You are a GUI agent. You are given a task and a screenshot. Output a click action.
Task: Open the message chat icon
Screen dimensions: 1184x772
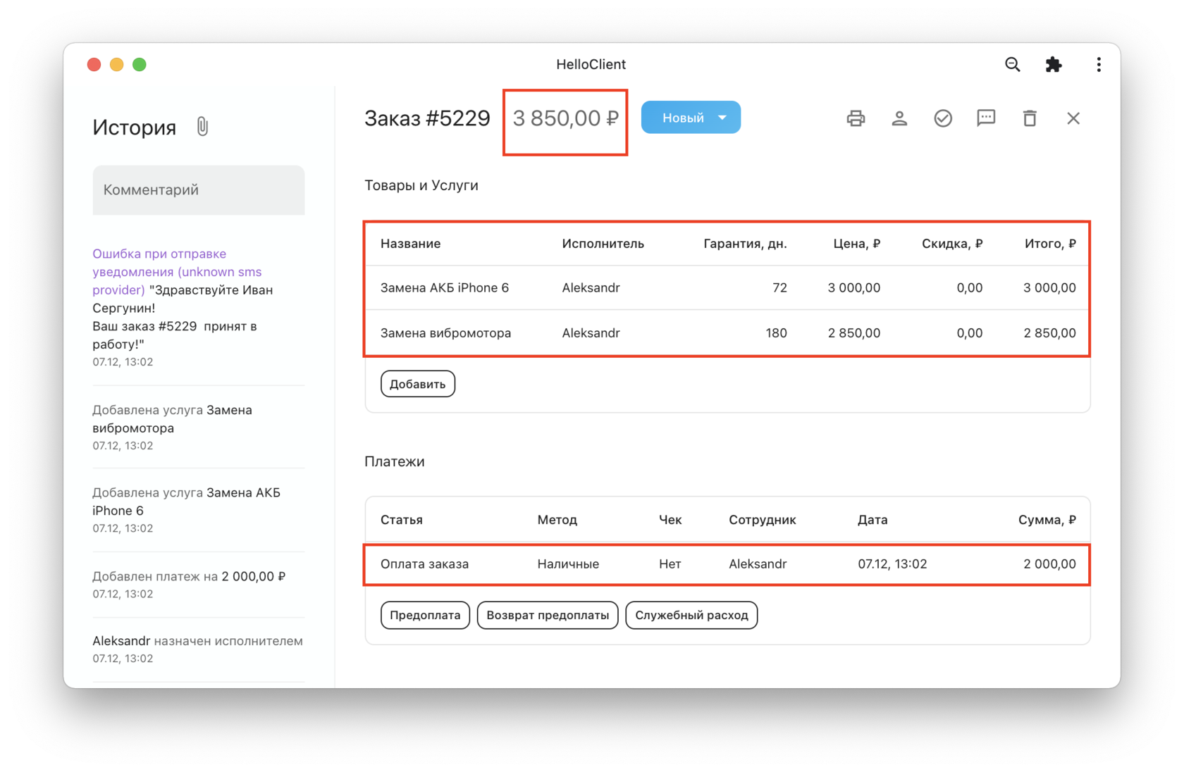(986, 118)
